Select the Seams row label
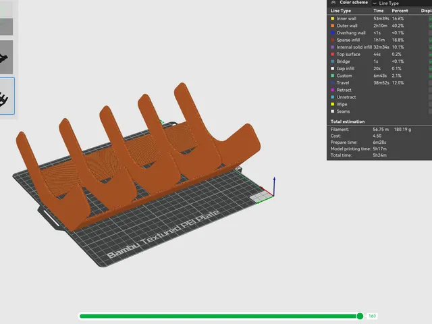432x324 pixels. click(343, 111)
